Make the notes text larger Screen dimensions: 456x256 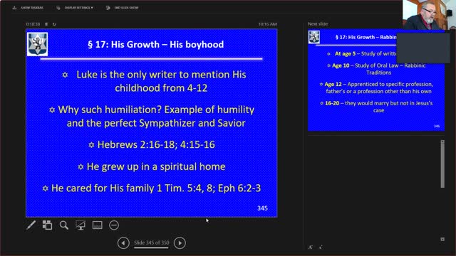311,247
